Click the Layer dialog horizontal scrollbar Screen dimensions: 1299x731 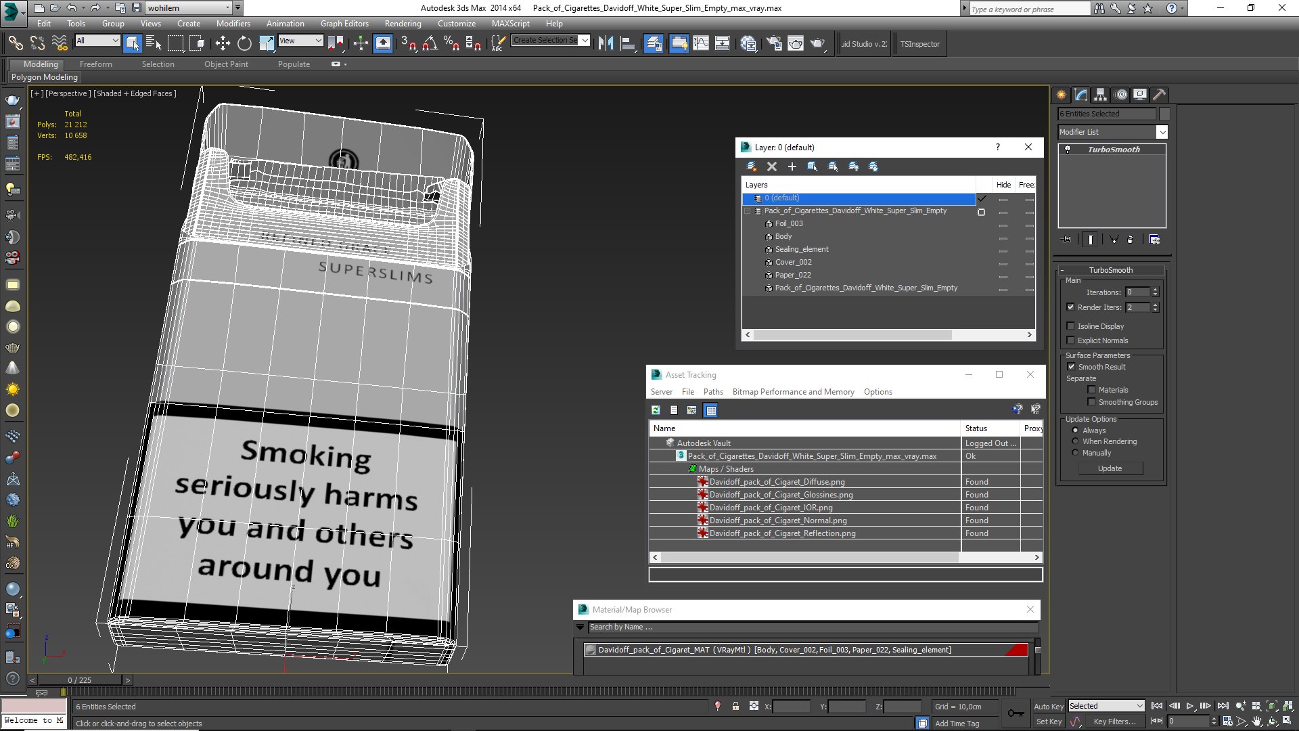pyautogui.click(x=852, y=334)
